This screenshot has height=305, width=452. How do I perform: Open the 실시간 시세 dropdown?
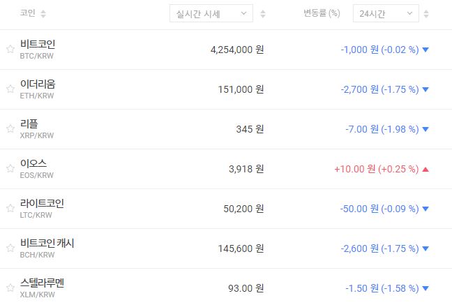tap(211, 13)
